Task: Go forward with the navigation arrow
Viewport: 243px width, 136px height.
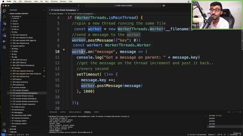Action: pos(82,6)
